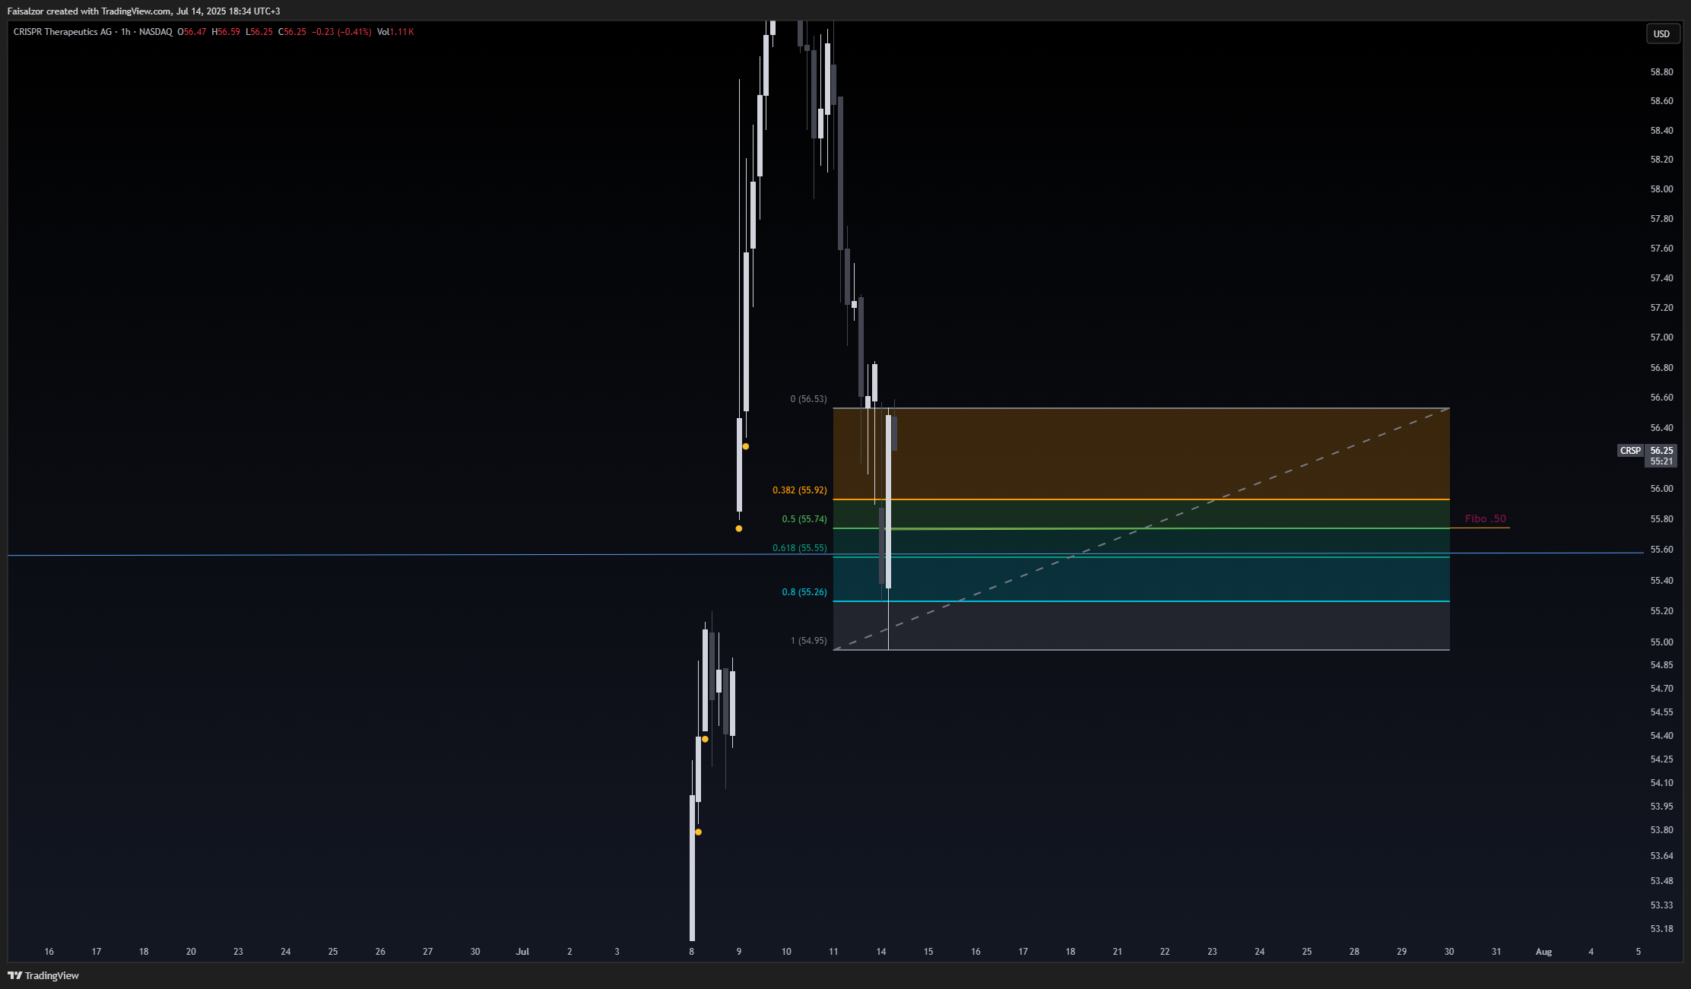
Task: Click the open value O56.47
Action: (192, 32)
